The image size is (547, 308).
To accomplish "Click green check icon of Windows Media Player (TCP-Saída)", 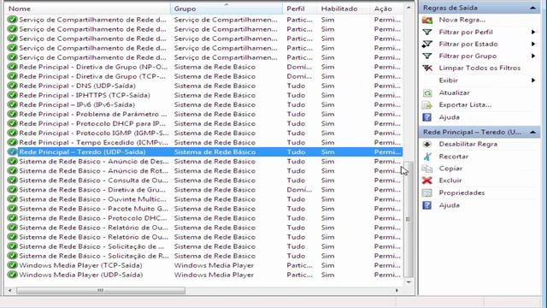I will point(12,265).
